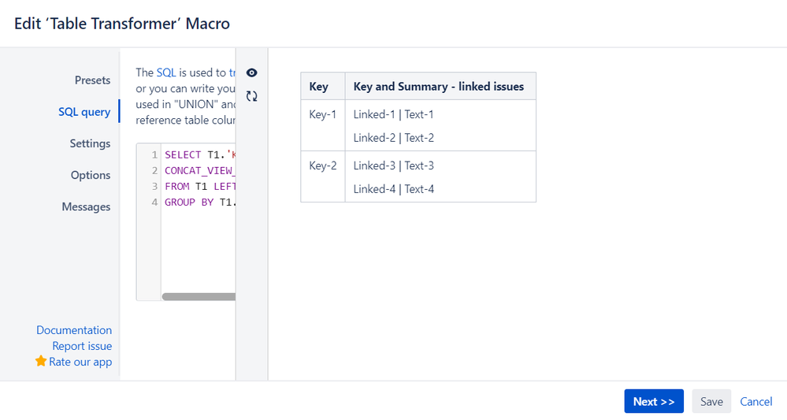
Task: Toggle the eye preview icon
Action: point(251,72)
